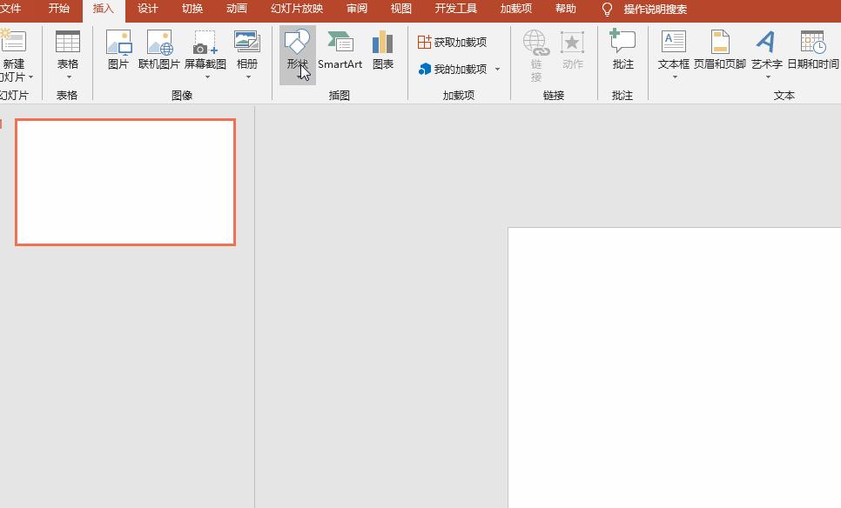Viewport: 841px width, 508px height.
Task: Switch to the 设计 (Design) tab
Action: pos(147,9)
